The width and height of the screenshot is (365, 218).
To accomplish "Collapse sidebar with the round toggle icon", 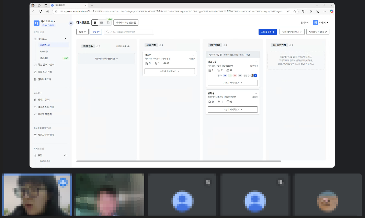I will [x=71, y=23].
